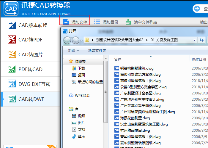Go back in Open dialog
This screenshot has width=208, height=148.
pos(67,40)
